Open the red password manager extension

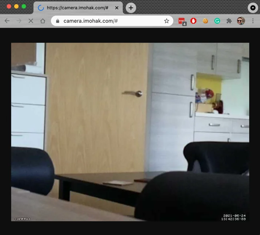tap(182, 21)
